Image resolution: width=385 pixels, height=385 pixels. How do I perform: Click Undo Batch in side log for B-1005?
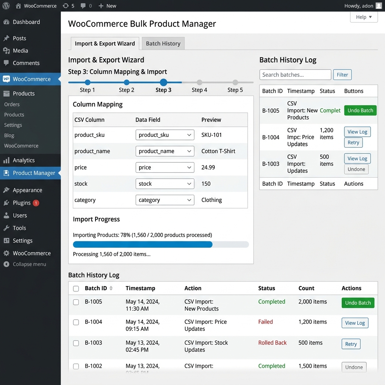tap(360, 111)
